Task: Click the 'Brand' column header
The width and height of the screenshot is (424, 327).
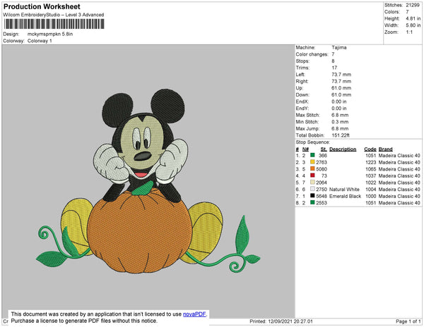Action: [x=386, y=149]
